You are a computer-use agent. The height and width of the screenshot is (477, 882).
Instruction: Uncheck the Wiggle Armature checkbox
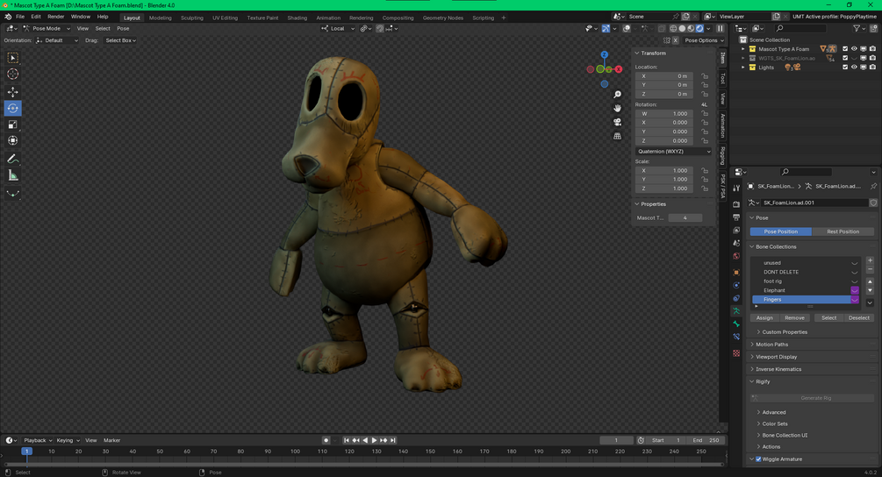click(x=758, y=459)
